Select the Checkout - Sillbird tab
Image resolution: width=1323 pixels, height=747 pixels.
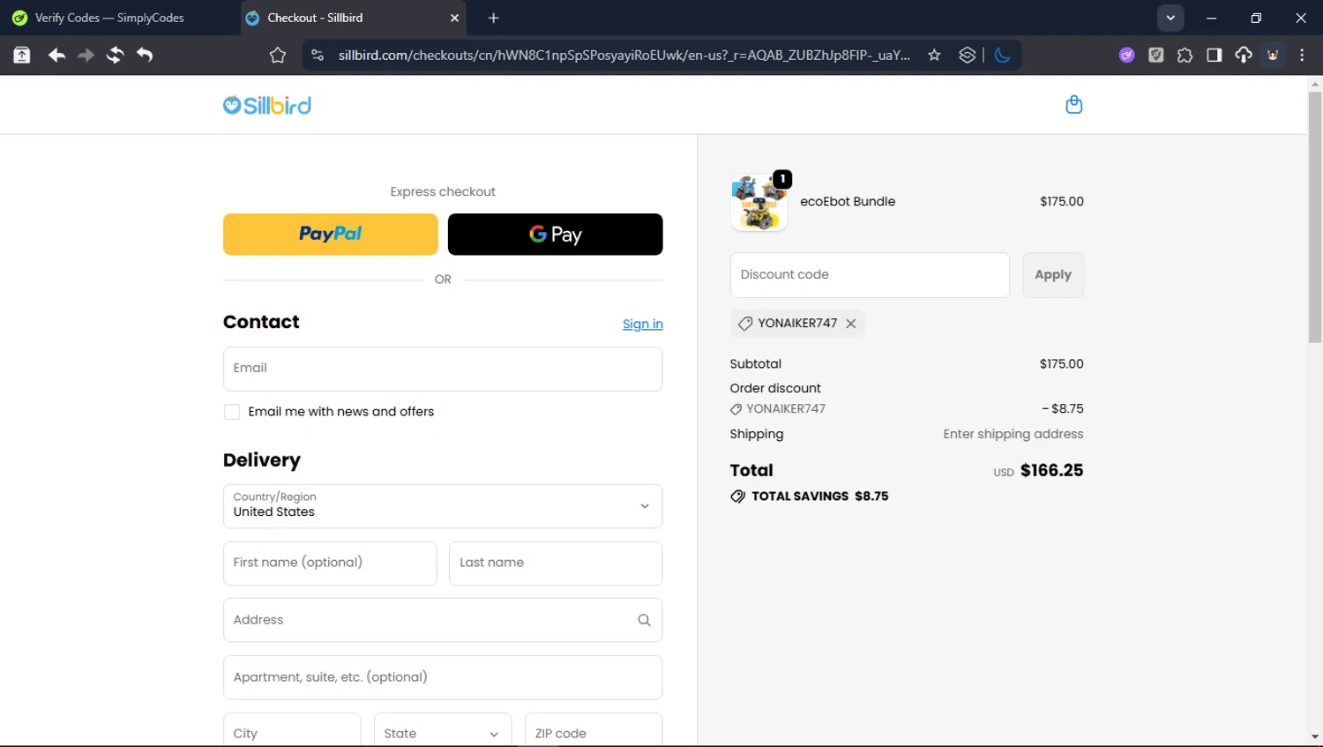coord(353,18)
